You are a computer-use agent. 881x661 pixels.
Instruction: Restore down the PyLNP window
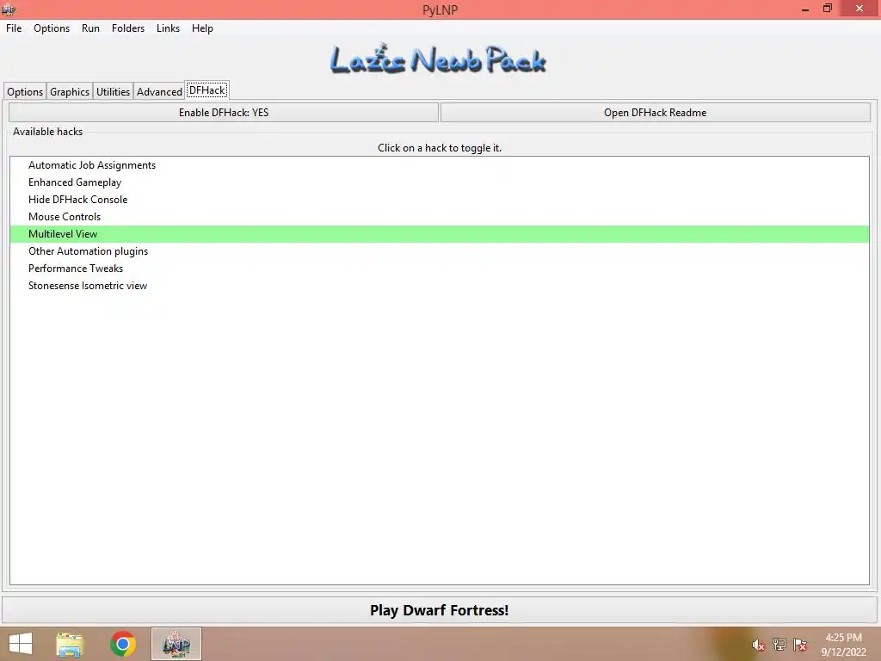[x=828, y=9]
